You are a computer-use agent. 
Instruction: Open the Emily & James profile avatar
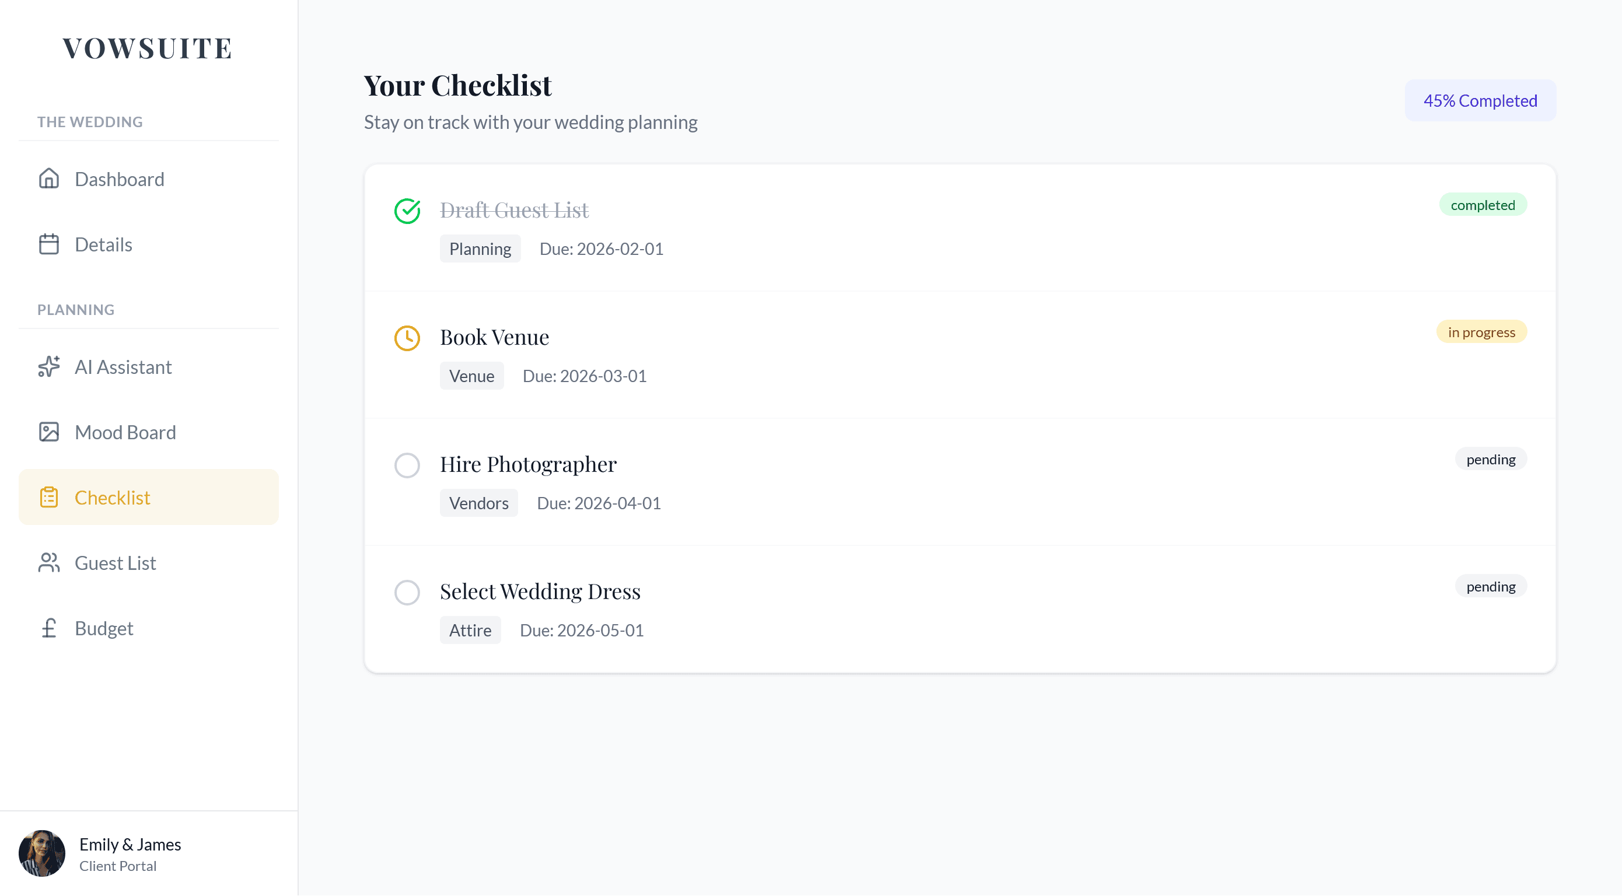click(x=41, y=853)
